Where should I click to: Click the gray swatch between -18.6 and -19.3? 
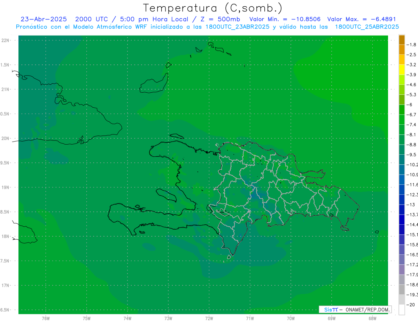(402, 290)
